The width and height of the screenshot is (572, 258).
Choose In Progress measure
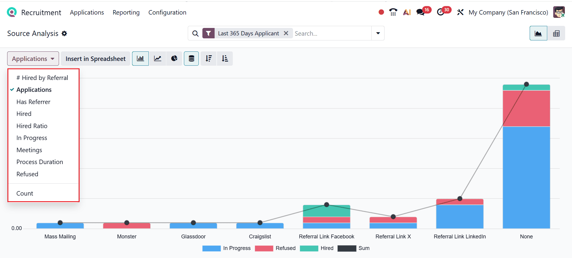(44, 138)
